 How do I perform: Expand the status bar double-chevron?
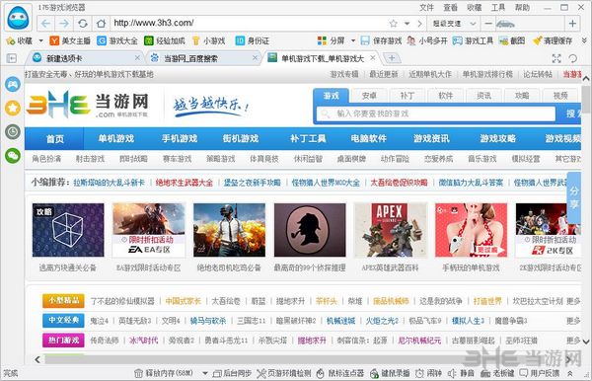[569, 373]
